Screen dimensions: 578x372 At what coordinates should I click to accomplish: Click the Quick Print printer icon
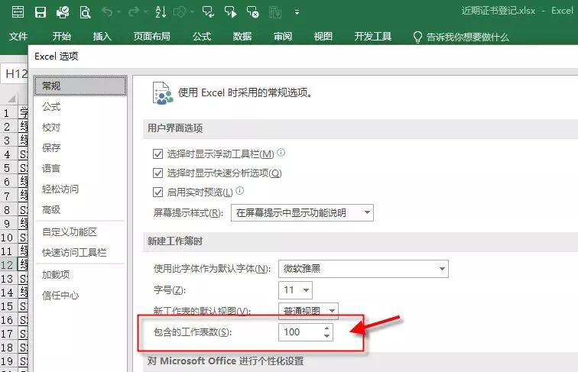click(x=63, y=12)
